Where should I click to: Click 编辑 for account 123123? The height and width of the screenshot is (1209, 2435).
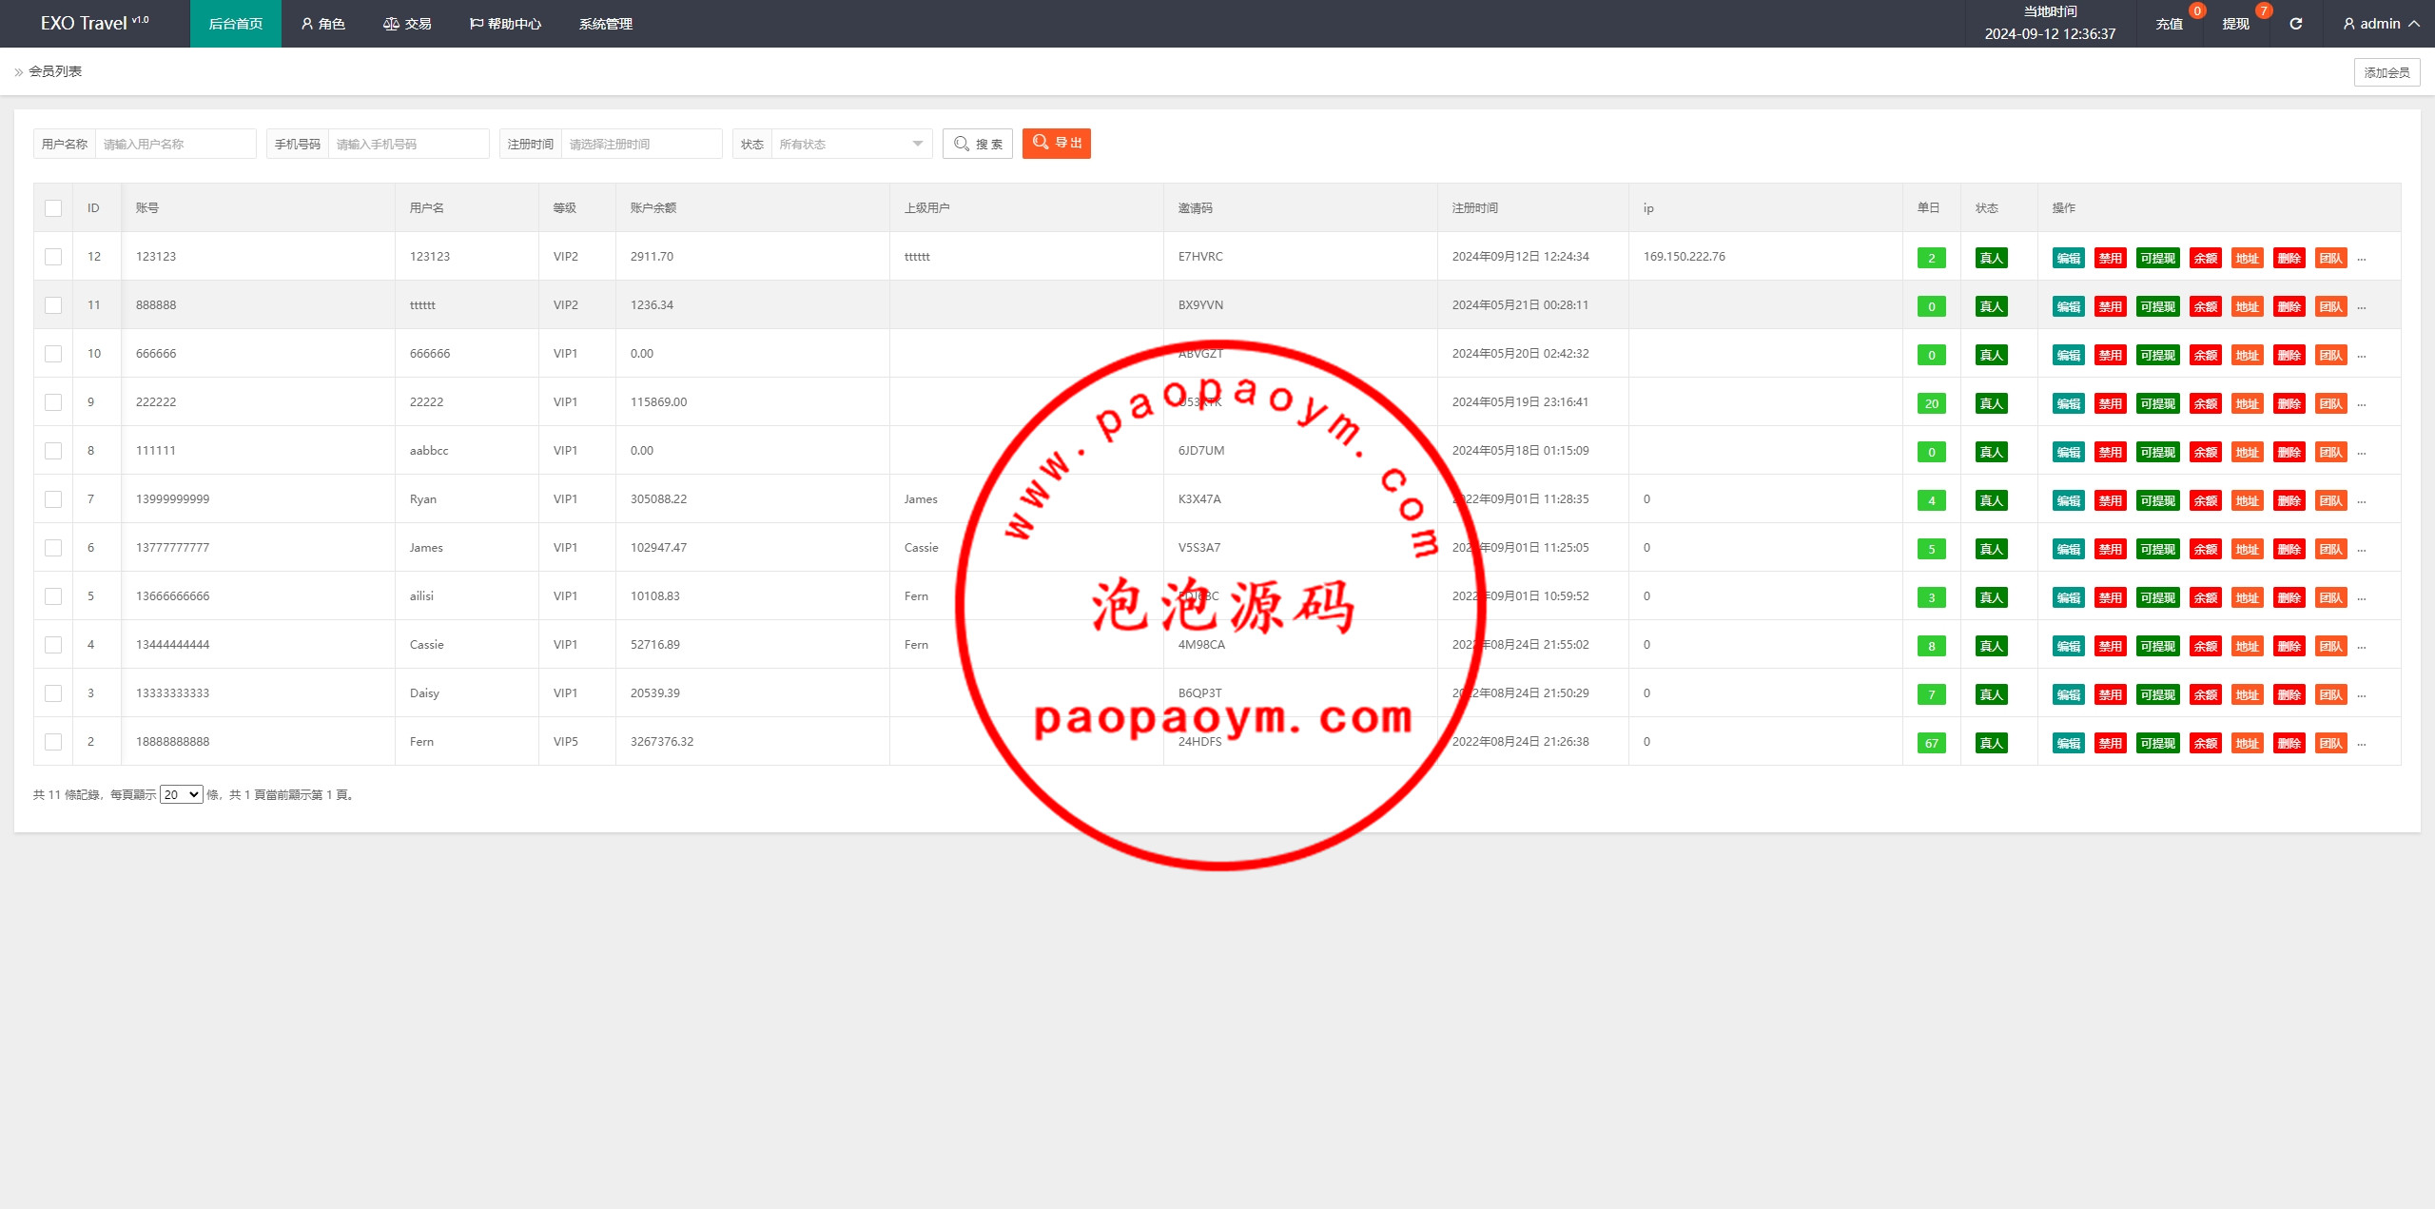[x=2068, y=258]
